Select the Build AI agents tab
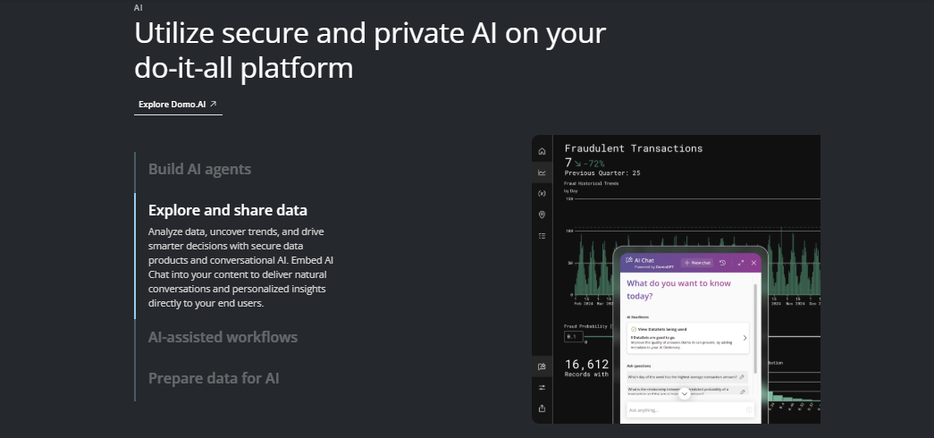This screenshot has height=438, width=934. 199,169
